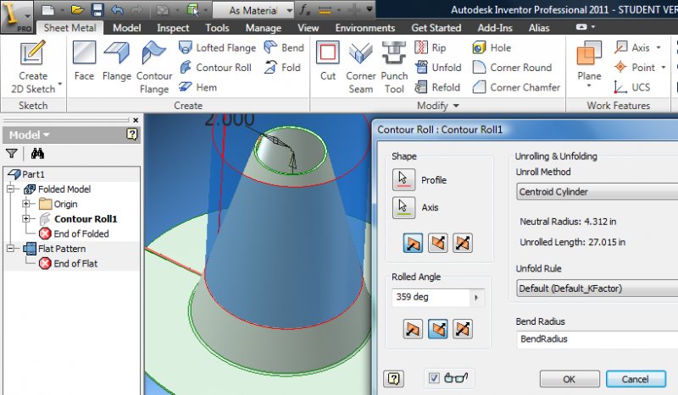678x395 pixels.
Task: Set Rolled Angle second direction
Action: click(437, 329)
